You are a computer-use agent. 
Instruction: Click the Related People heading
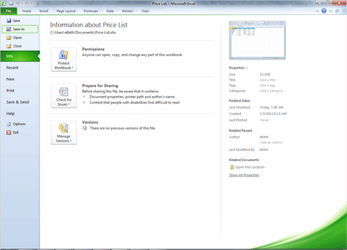click(240, 130)
